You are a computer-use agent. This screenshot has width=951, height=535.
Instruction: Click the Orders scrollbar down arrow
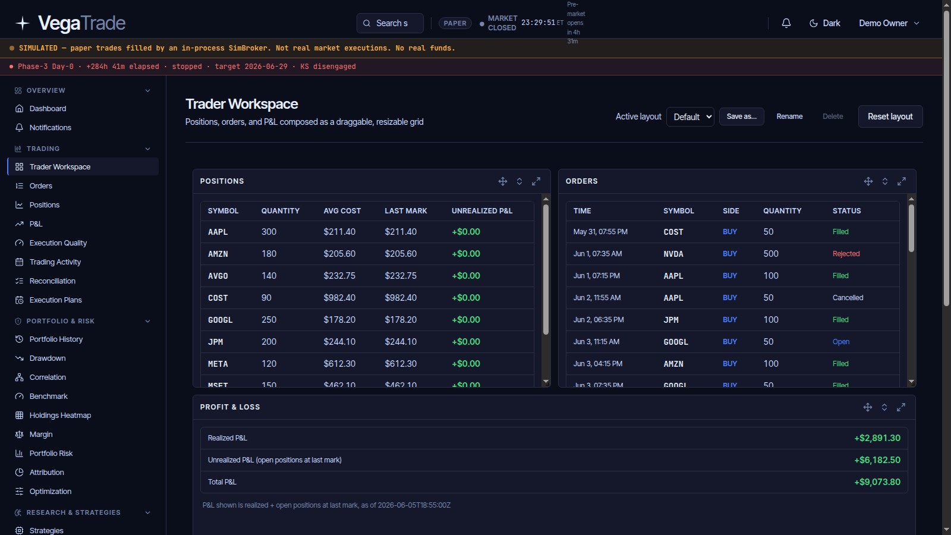click(911, 382)
